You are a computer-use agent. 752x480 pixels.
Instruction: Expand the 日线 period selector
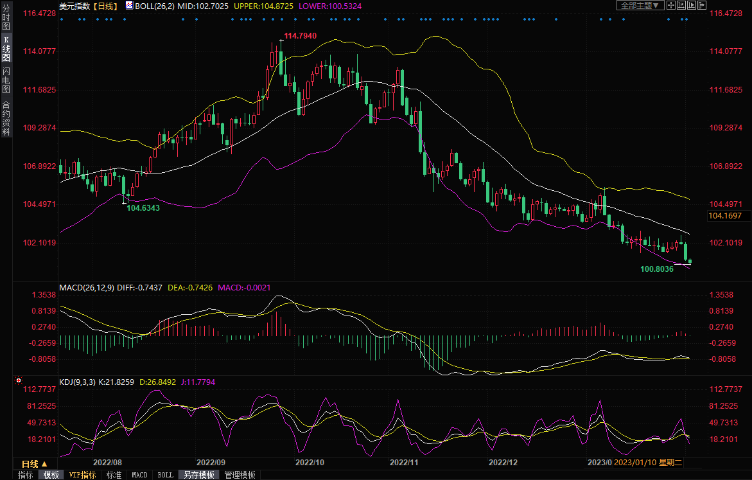pos(34,463)
